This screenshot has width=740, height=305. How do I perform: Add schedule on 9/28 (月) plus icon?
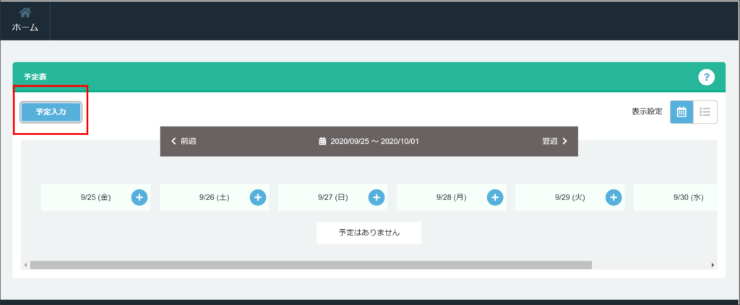(494, 197)
